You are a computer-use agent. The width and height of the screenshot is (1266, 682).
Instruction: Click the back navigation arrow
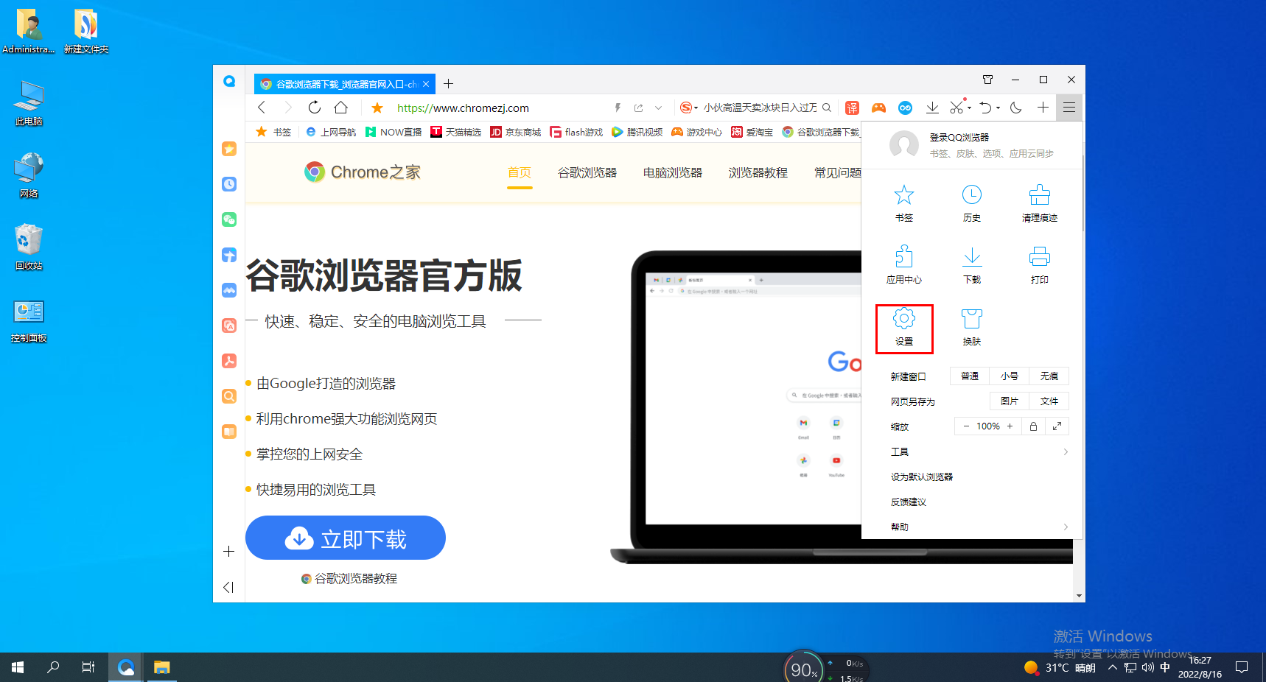click(x=262, y=108)
